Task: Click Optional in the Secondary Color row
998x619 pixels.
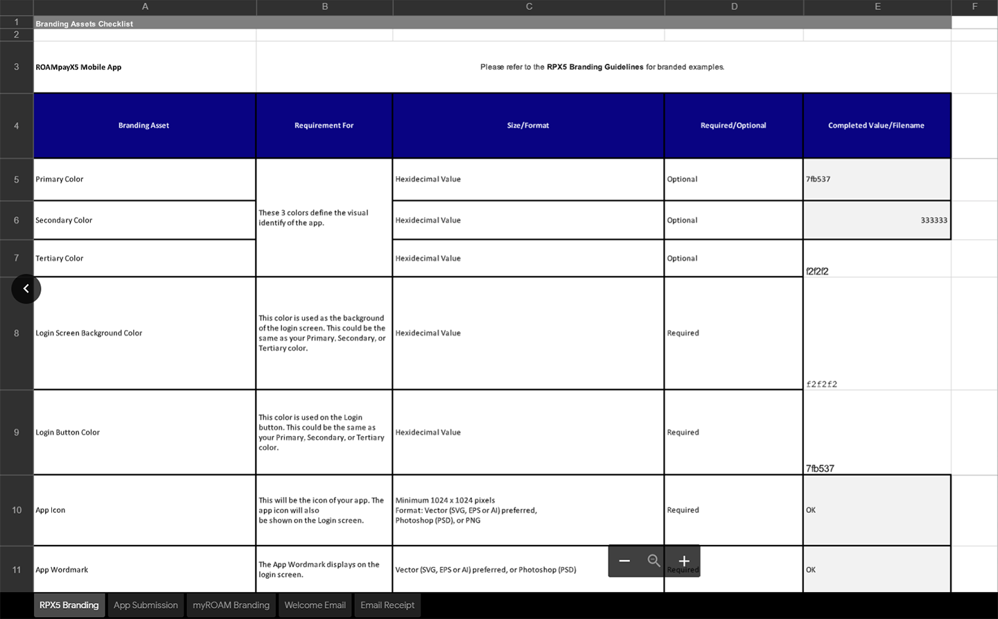Action: tap(733, 220)
